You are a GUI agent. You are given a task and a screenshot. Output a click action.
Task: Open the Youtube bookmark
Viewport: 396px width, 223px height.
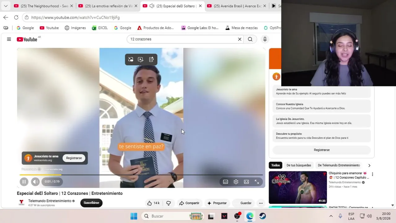point(49,28)
